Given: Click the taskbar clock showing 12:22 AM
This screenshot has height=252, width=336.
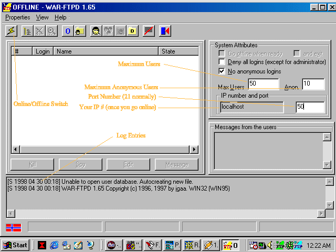Looking at the screenshot, I should click(318, 245).
